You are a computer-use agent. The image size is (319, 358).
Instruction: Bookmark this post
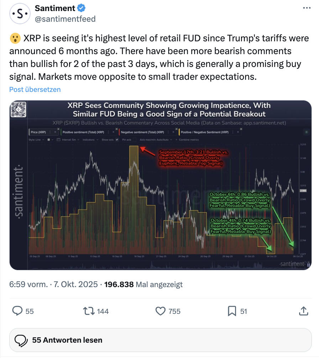click(232, 311)
